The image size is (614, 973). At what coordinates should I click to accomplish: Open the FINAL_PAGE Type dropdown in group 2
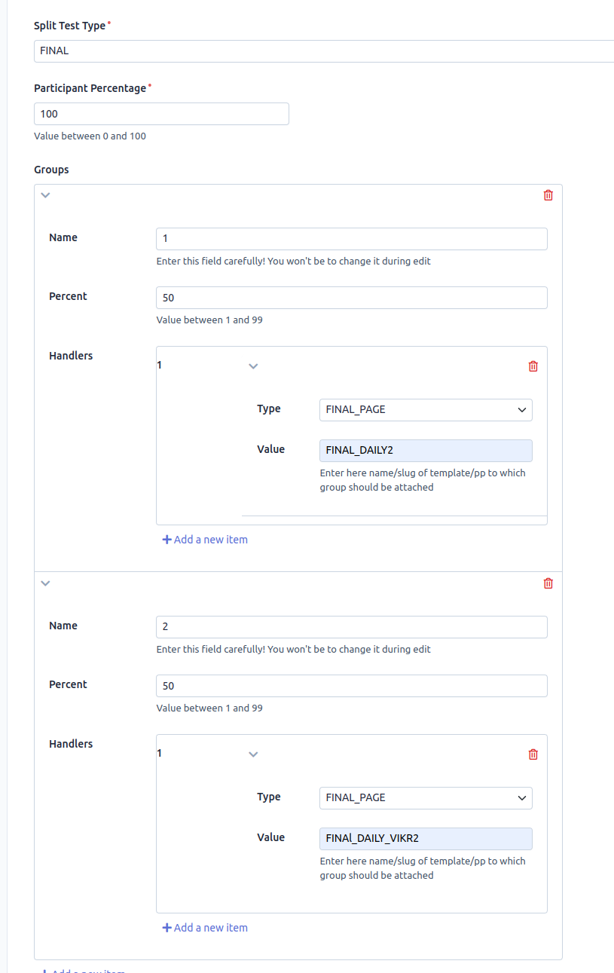426,797
